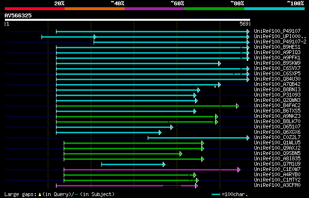Click the cyan alignment bar for P49107
This screenshot has height=198, width=309.
[152, 31]
